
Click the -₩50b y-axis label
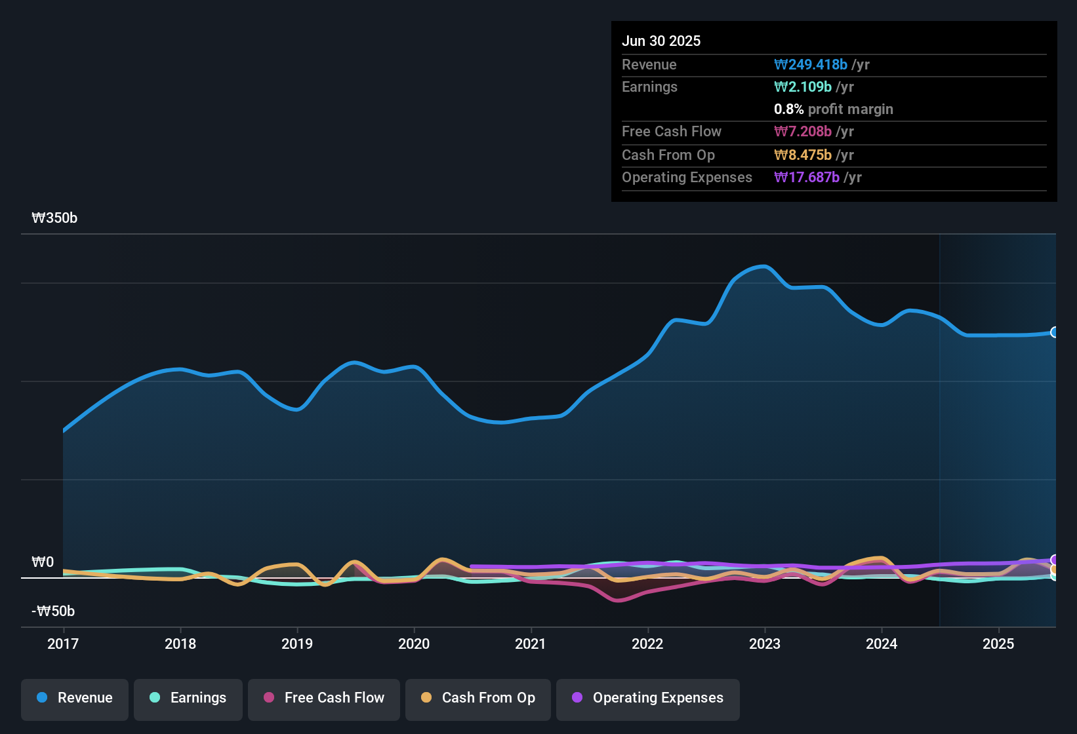pos(53,611)
